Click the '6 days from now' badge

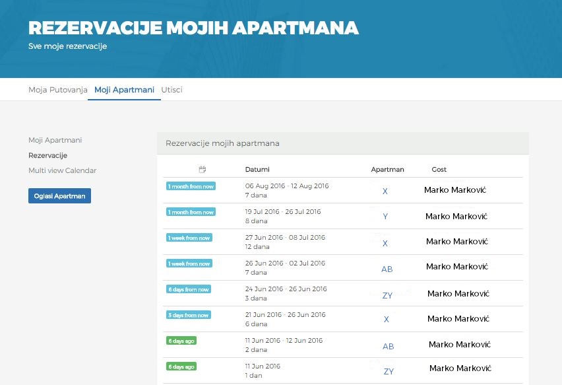(189, 289)
